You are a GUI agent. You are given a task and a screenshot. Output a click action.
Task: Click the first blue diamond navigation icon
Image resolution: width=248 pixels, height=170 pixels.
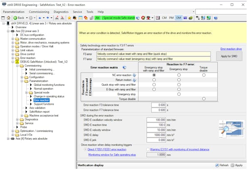(40, 18)
